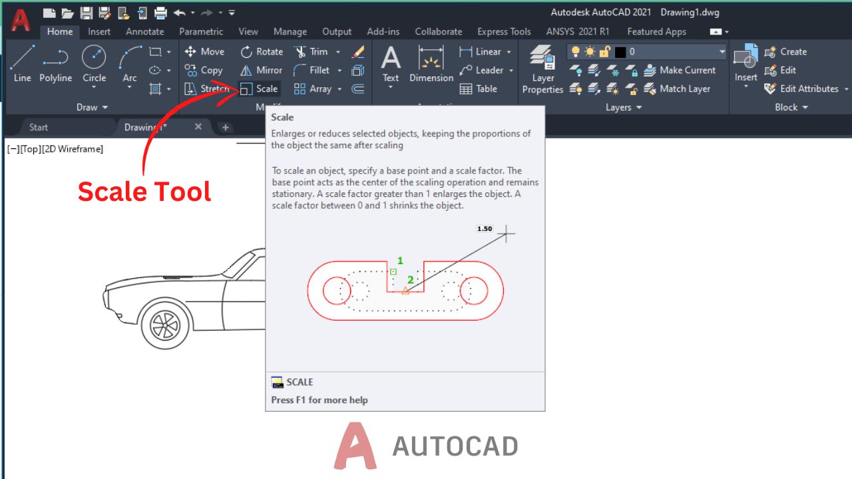852x479 pixels.
Task: Click Save to Web and Mobile icon
Action: tap(142, 13)
